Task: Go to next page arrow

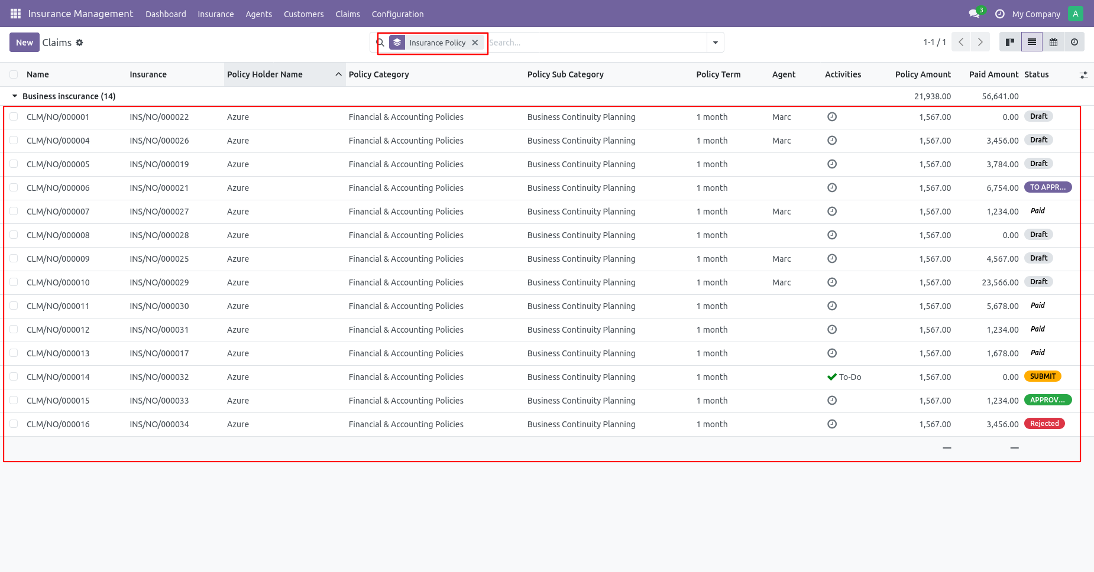Action: (980, 42)
